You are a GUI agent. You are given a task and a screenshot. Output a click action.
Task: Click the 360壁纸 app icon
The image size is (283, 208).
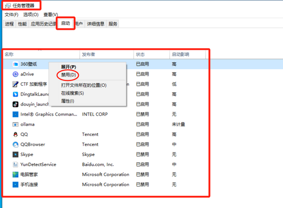point(15,64)
